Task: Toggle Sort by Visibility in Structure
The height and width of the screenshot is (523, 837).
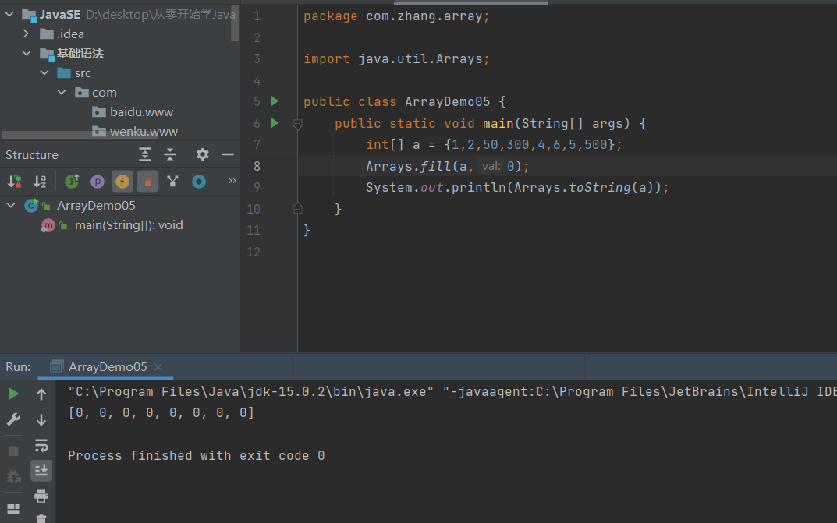Action: pos(14,182)
